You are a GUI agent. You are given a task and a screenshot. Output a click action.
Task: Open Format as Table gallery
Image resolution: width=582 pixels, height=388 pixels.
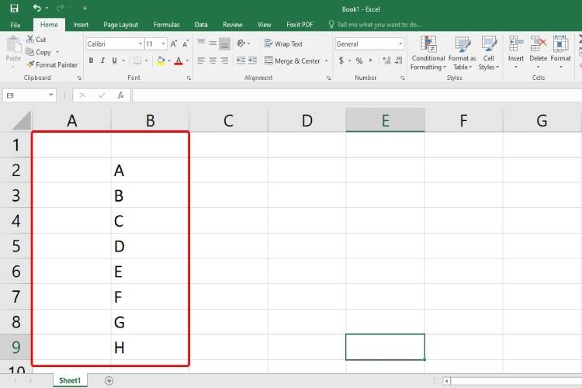pyautogui.click(x=462, y=53)
